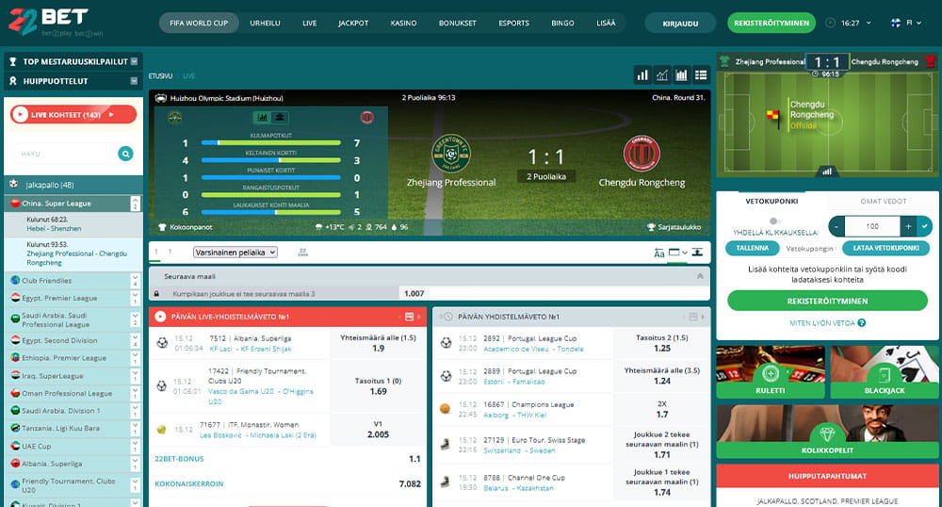This screenshot has width=942, height=507.
Task: Increase stake with the plus button
Action: [908, 226]
